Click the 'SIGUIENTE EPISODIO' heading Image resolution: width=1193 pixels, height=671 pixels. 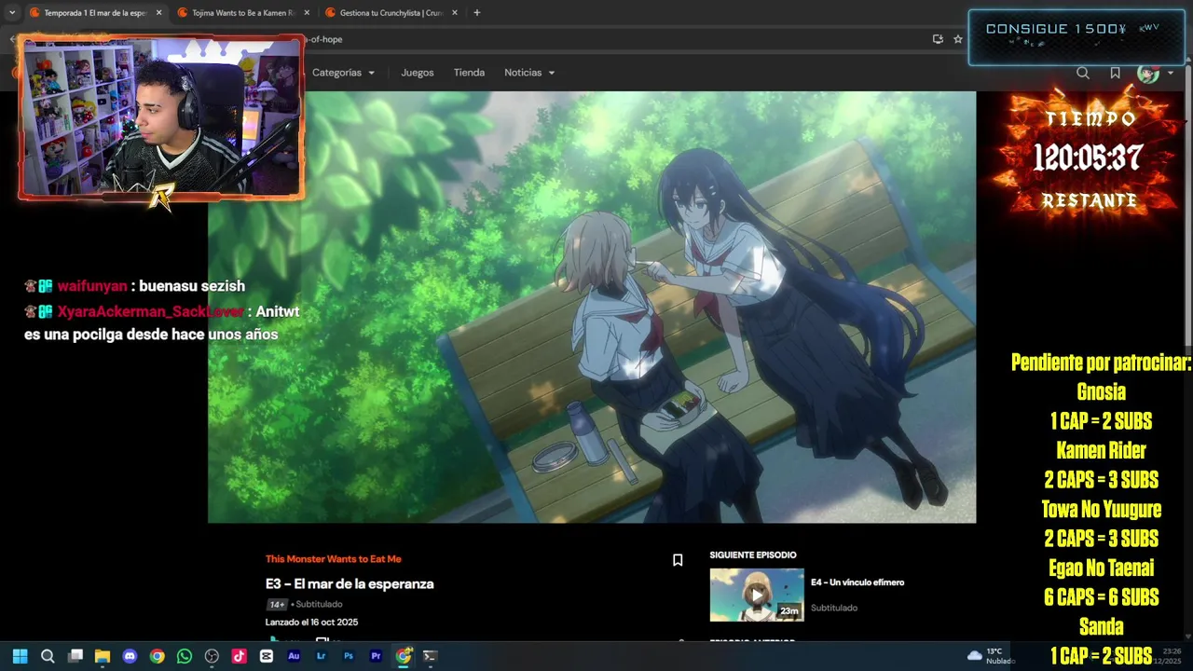[x=753, y=555]
